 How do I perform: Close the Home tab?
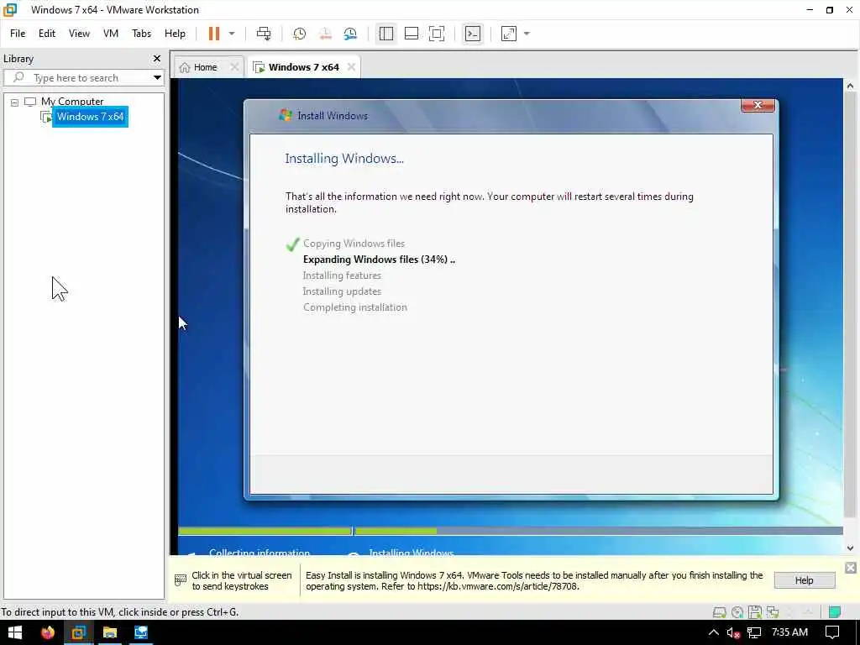pos(234,67)
